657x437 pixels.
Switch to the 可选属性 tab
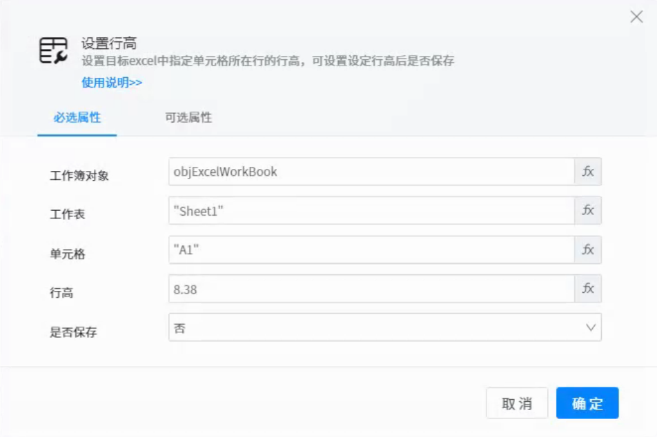[188, 118]
